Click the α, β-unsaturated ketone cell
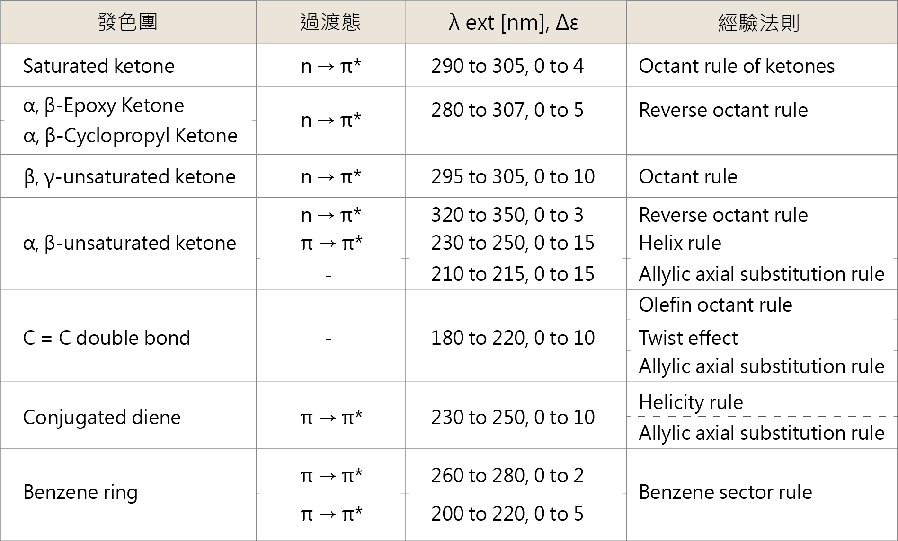 [x=129, y=243]
